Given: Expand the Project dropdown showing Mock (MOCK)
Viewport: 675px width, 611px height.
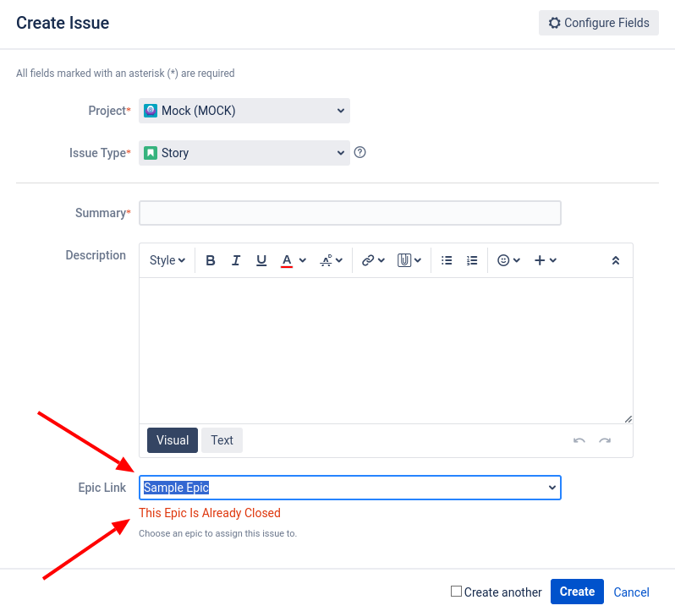Looking at the screenshot, I should 244,111.
